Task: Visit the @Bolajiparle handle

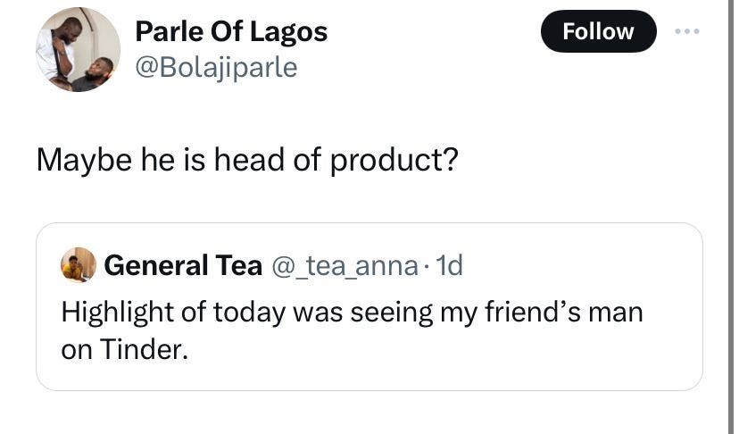Action: click(216, 68)
